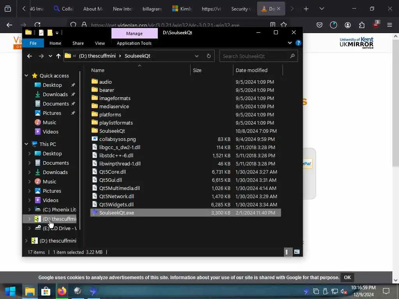Expand the ribbon with chevron

(x=290, y=43)
